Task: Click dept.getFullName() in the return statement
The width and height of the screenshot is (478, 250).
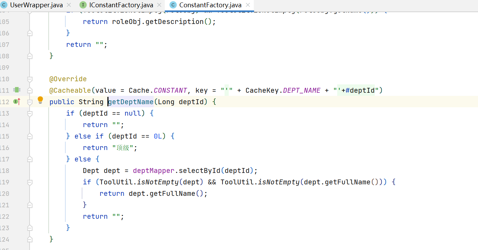Action: [x=166, y=193]
